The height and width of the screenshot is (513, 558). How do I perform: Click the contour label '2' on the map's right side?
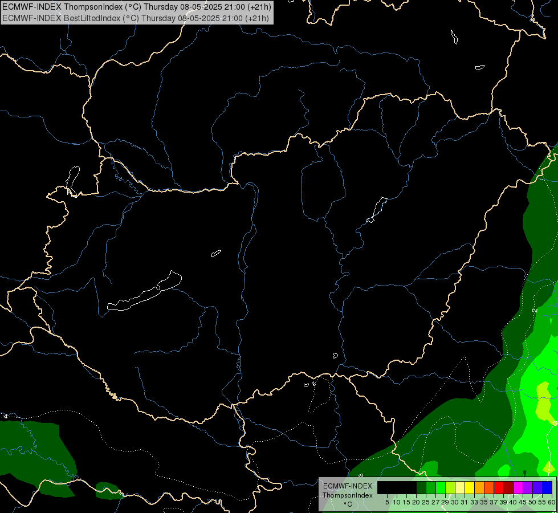click(535, 311)
